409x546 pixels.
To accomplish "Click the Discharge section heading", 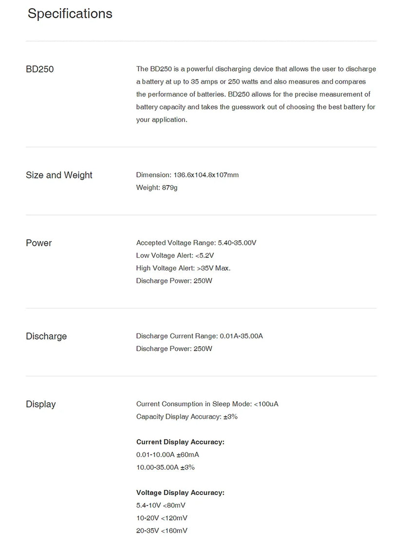I will coord(46,336).
